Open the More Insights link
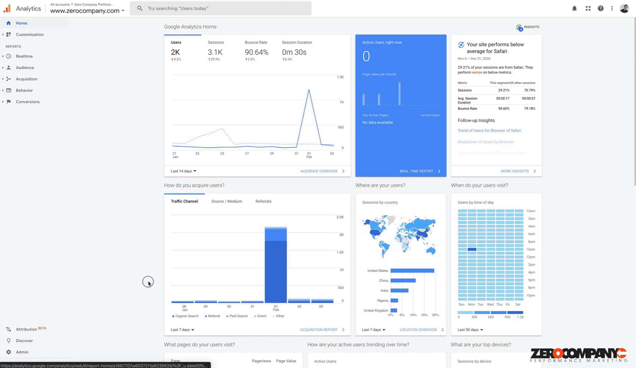This screenshot has height=368, width=636. [515, 171]
